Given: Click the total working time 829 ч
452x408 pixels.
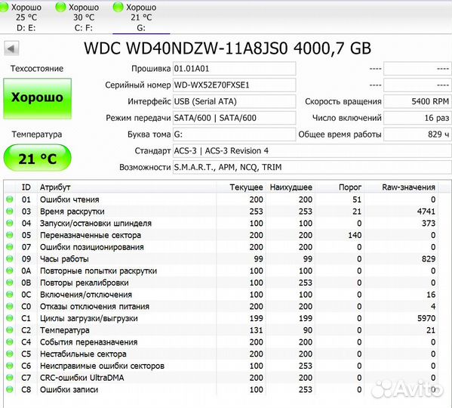Looking at the screenshot, I should (x=417, y=134).
